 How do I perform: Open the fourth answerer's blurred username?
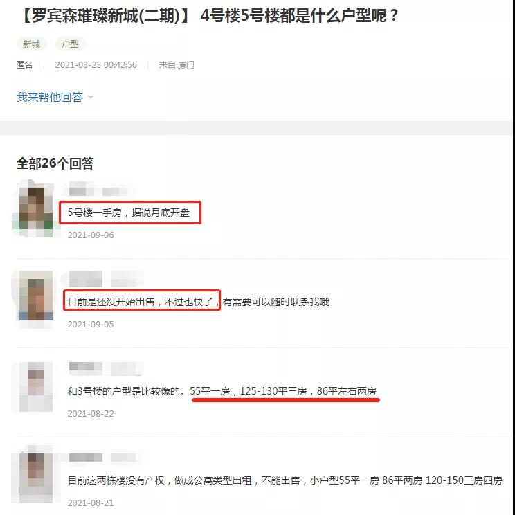(x=102, y=457)
